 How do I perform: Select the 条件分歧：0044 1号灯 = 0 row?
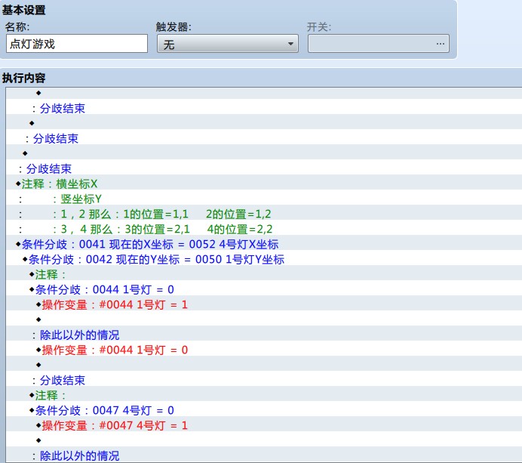coord(264,289)
